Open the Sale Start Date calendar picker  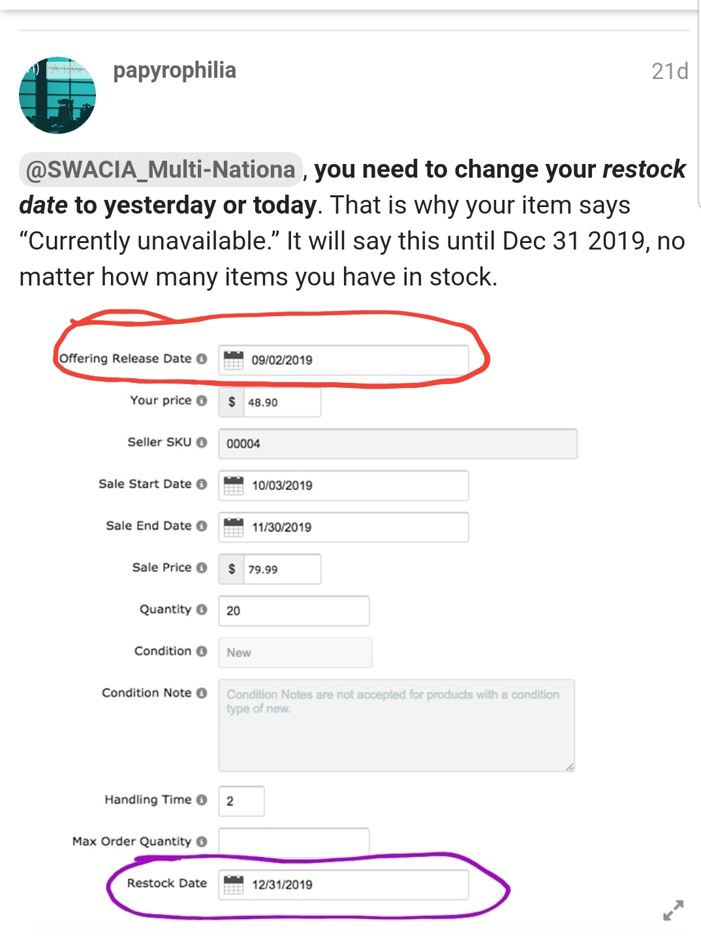coord(233,485)
